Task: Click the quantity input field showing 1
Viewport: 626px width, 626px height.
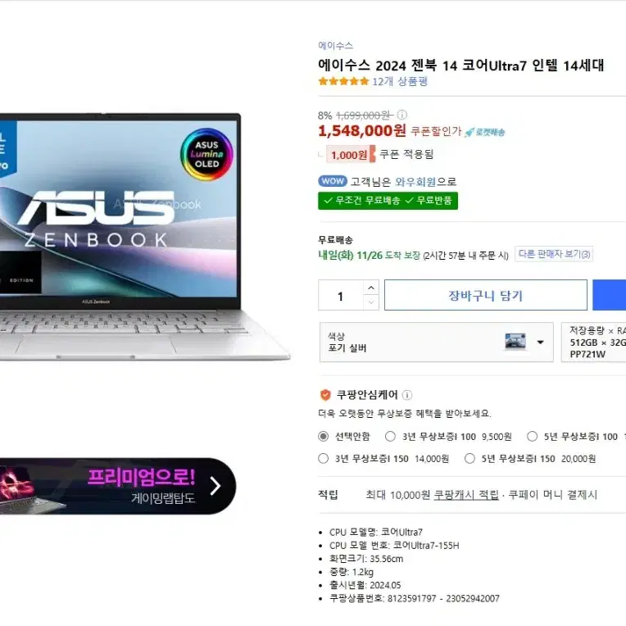Action: [341, 295]
